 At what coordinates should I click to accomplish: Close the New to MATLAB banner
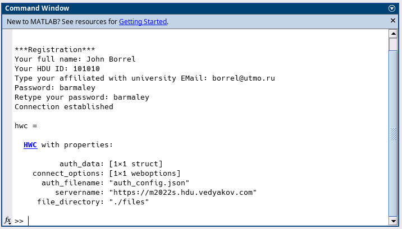tap(393, 21)
